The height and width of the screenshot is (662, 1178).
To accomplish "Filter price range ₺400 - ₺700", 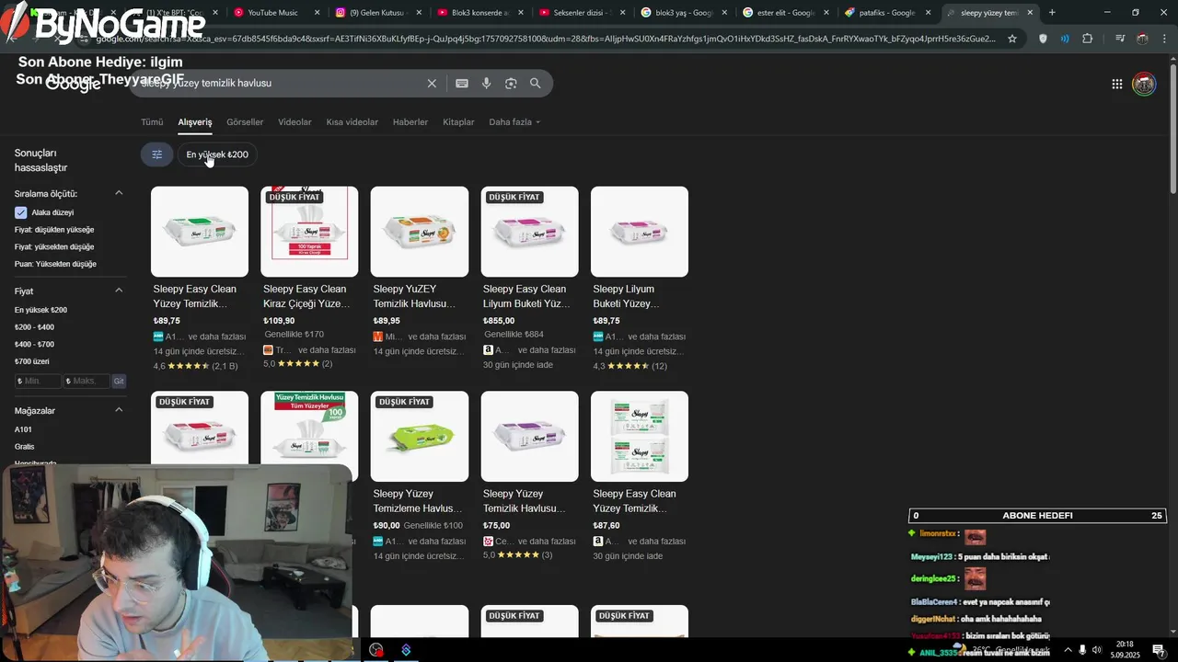I will (34, 344).
